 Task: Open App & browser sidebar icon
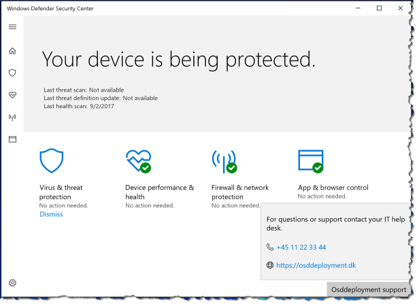12,139
